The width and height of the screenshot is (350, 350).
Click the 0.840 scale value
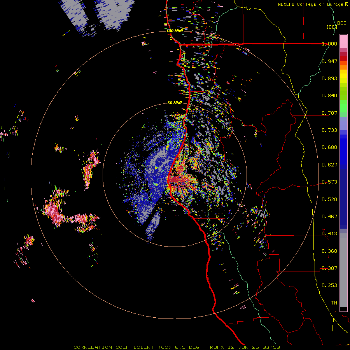(x=329, y=96)
